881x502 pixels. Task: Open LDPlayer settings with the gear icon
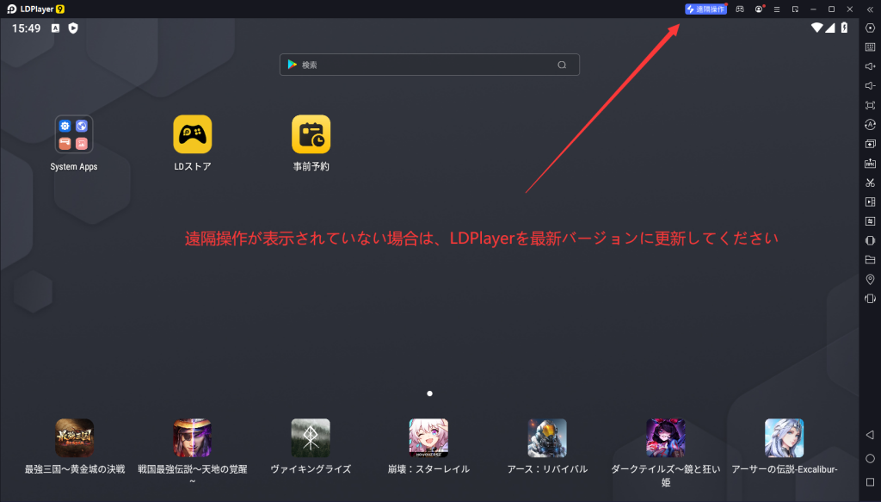[869, 29]
